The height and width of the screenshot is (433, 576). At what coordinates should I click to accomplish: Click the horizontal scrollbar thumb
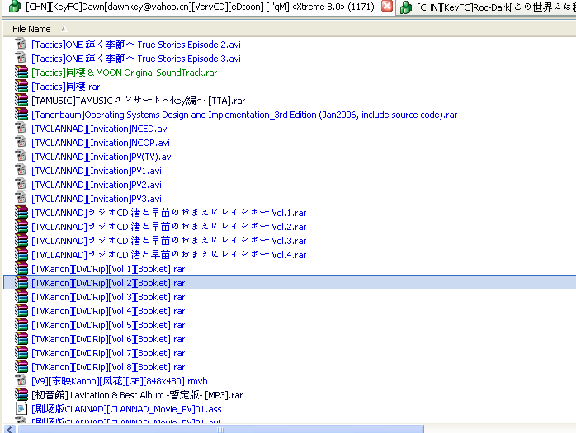220,429
